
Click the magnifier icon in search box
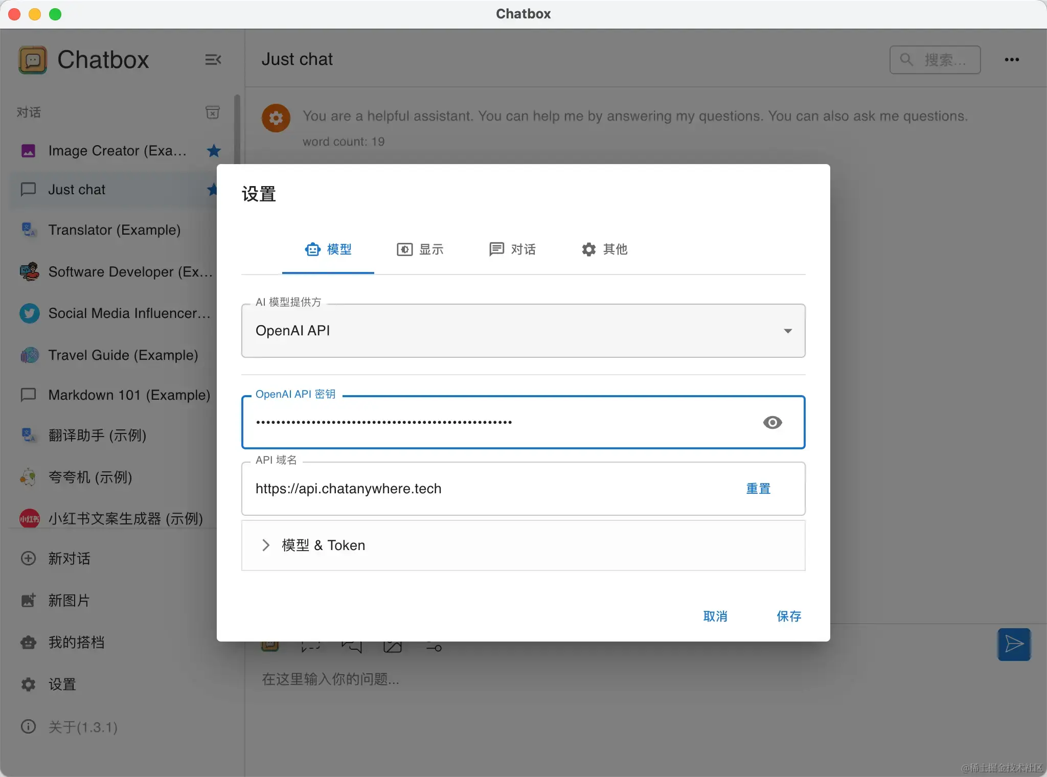[906, 59]
